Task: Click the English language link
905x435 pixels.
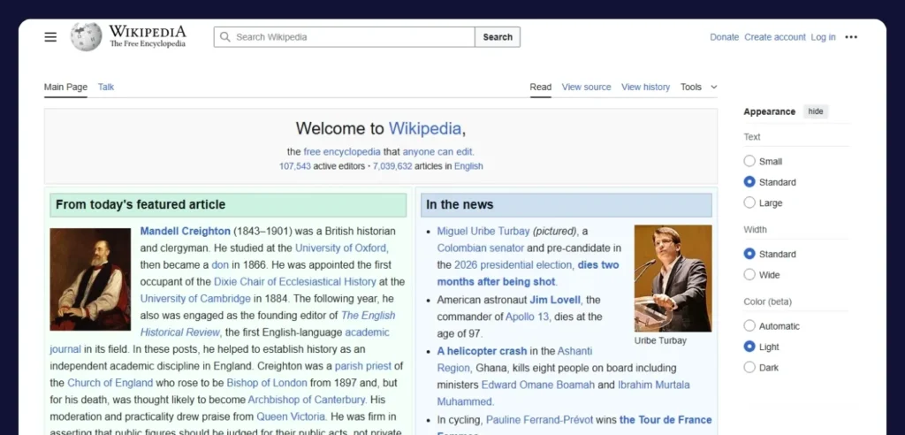Action: pyautogui.click(x=468, y=166)
